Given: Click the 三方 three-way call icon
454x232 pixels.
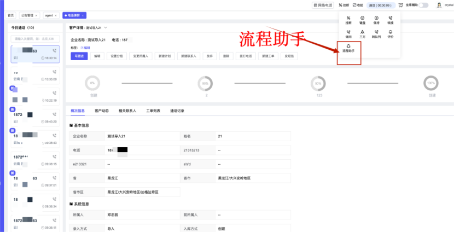Looking at the screenshot, I should 362,33.
